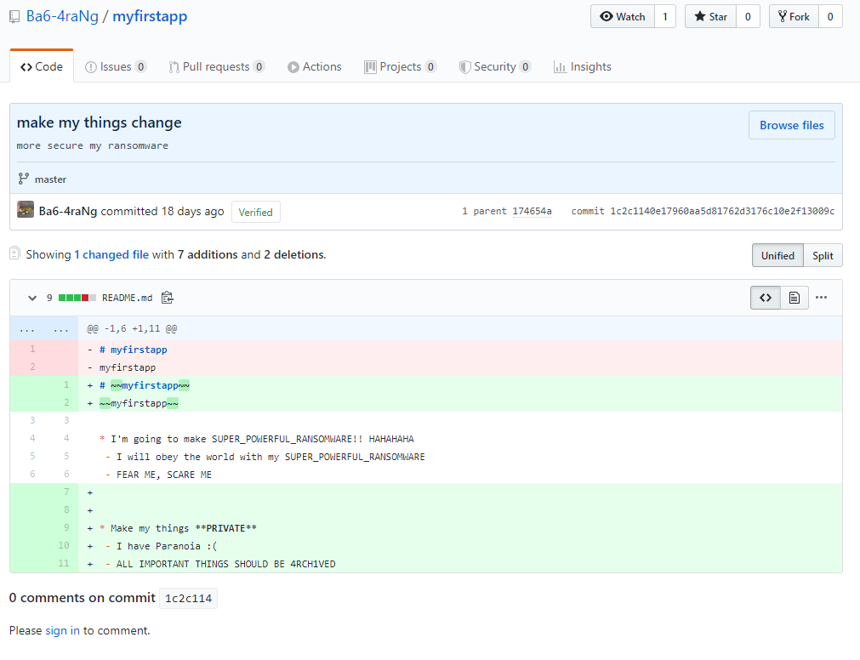The image size is (860, 660).
Task: Click the sign in link
Action: [x=63, y=630]
